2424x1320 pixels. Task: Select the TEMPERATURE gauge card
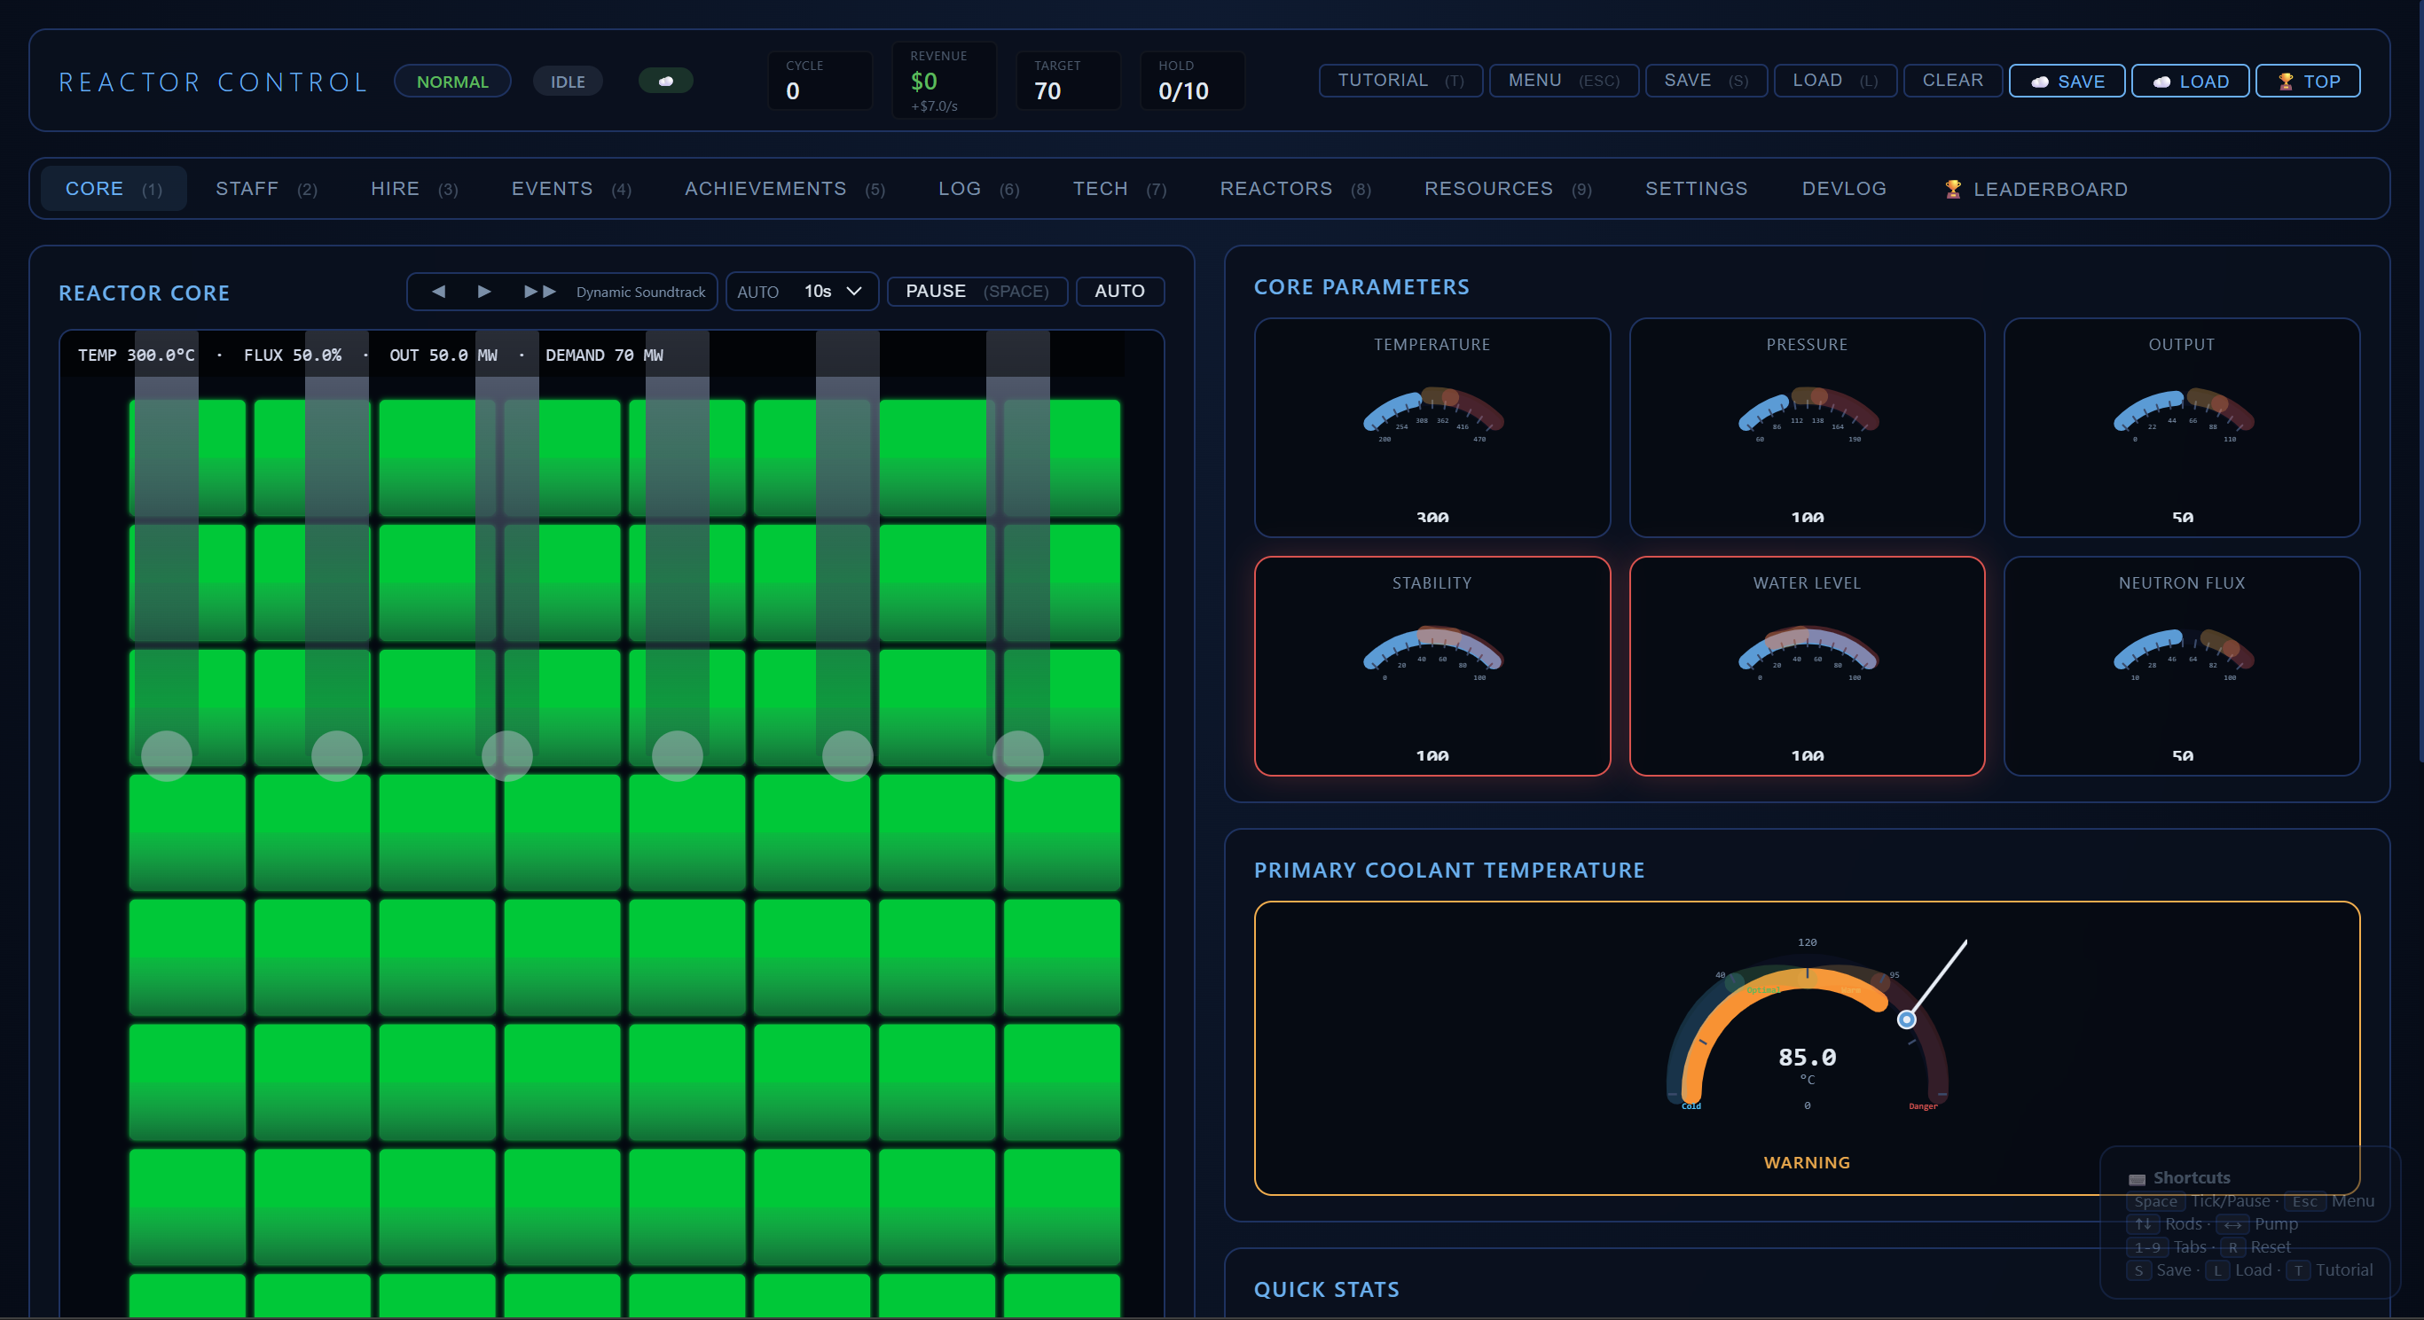[1432, 428]
